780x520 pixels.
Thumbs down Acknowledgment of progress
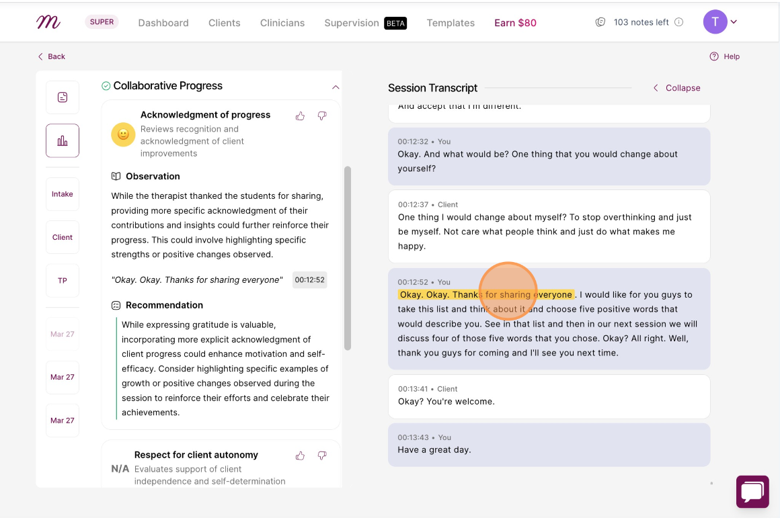(322, 116)
